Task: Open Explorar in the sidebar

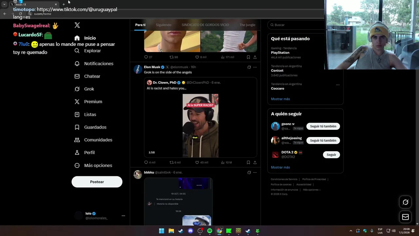Action: click(87, 51)
